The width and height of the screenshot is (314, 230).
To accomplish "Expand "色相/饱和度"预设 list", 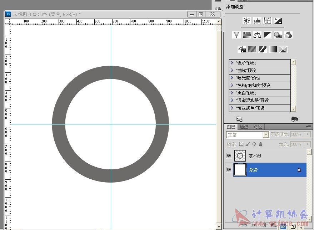I will (x=232, y=85).
